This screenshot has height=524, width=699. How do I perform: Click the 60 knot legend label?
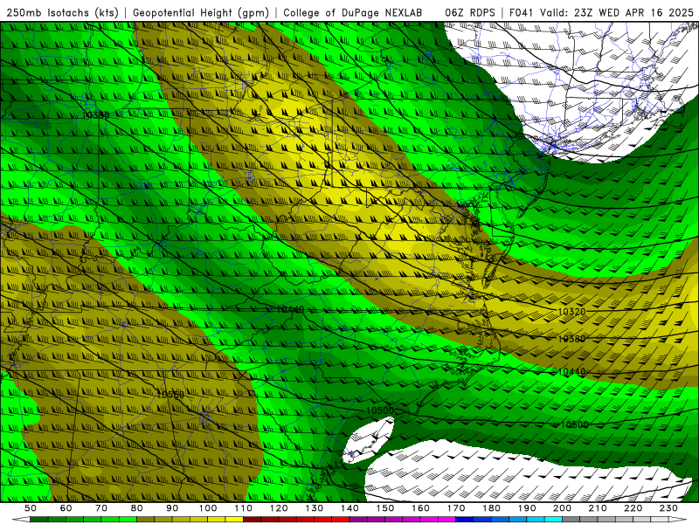66,508
